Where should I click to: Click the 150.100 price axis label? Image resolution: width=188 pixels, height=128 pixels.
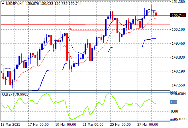178,30
